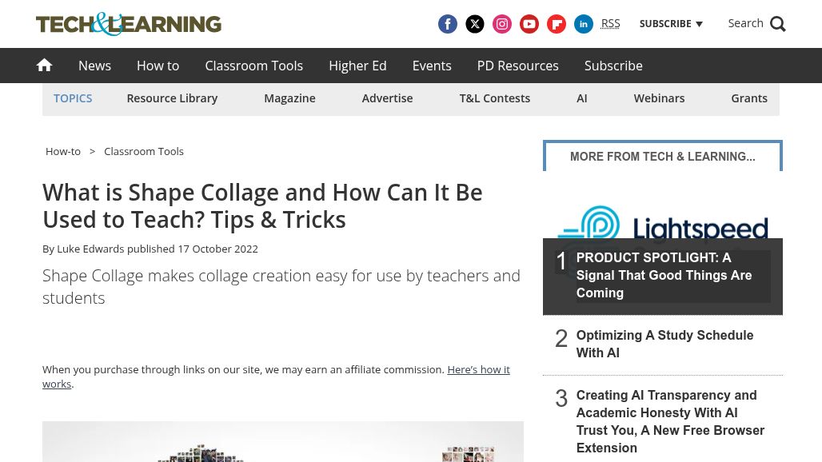Viewport: 822px width, 462px height.
Task: Open Product Spotlight: A Signal That Good Things article
Action: (x=664, y=275)
